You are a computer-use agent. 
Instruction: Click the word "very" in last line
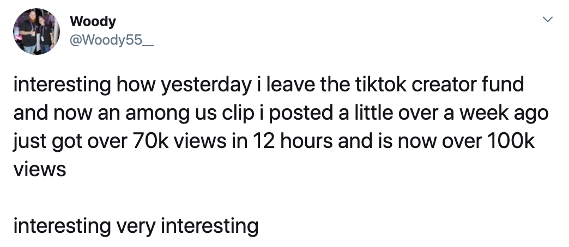point(136,227)
